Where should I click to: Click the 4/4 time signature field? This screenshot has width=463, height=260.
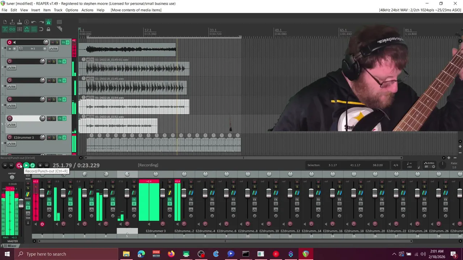click(396, 165)
